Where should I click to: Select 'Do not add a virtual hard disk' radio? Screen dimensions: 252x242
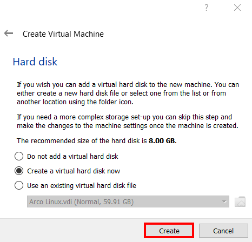point(19,156)
